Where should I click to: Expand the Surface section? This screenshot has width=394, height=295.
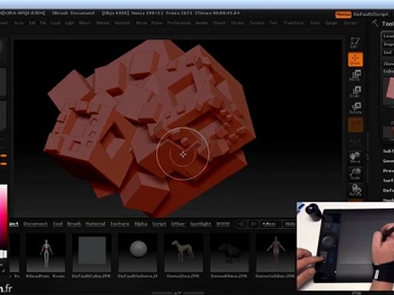tap(388, 181)
